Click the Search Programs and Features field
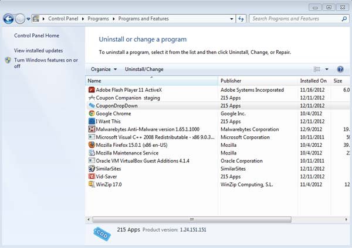352x248 pixels. coord(299,19)
